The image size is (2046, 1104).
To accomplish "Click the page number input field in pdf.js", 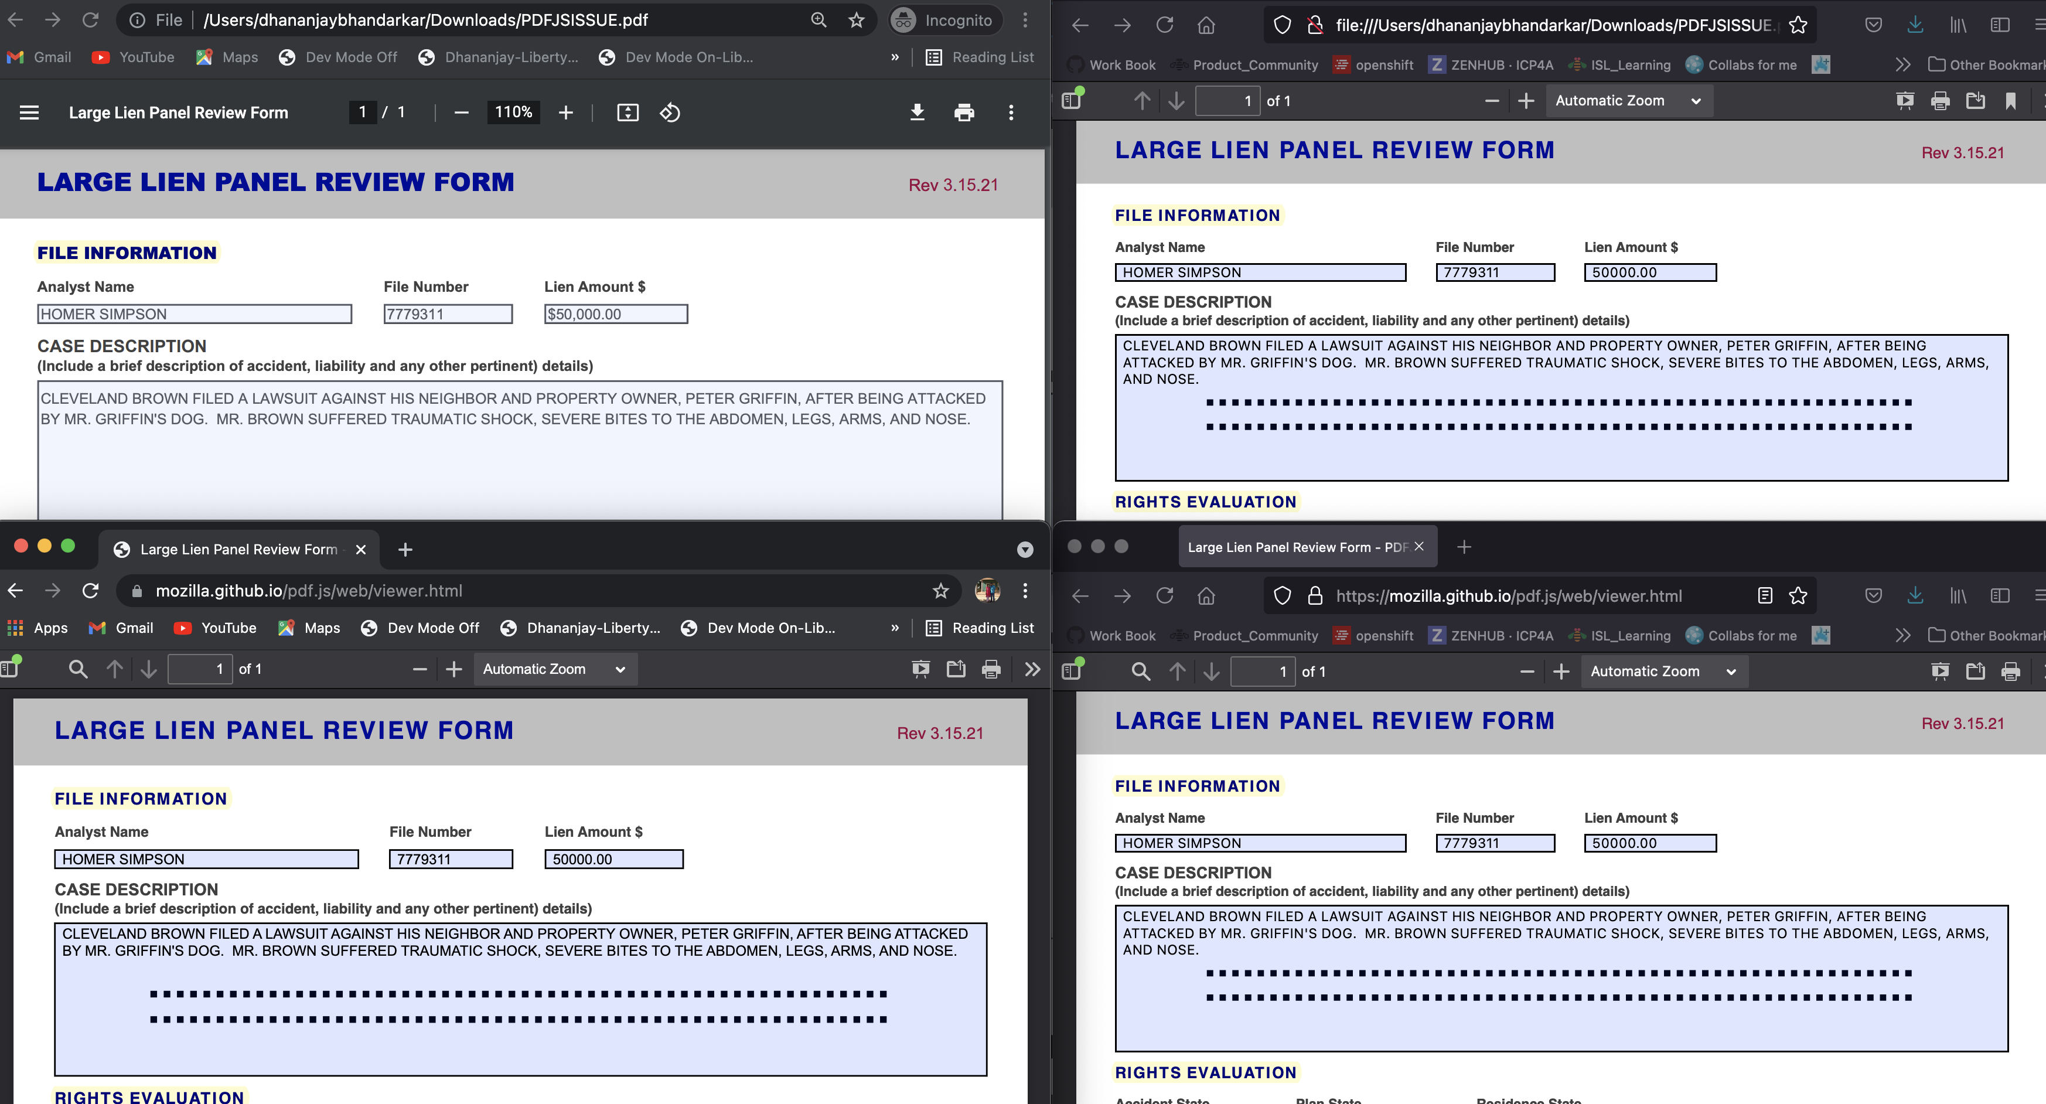I will point(200,669).
